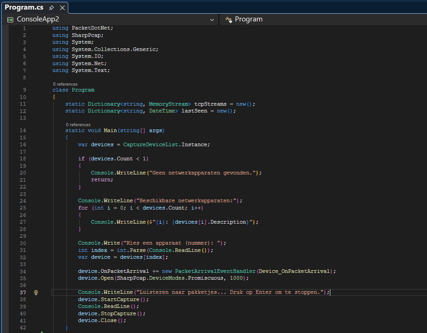Image resolution: width=427 pixels, height=333 pixels.
Task: Close the Program.cs tab
Action: 62,8
